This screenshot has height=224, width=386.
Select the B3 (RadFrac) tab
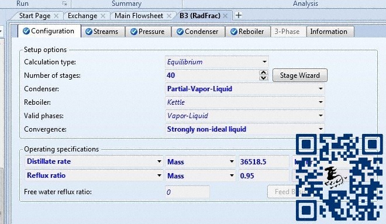point(200,16)
